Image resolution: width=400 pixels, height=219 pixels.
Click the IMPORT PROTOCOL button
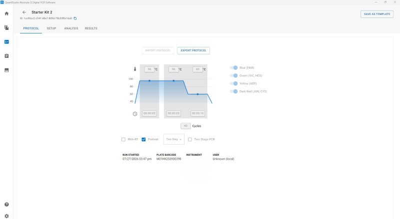(x=158, y=50)
